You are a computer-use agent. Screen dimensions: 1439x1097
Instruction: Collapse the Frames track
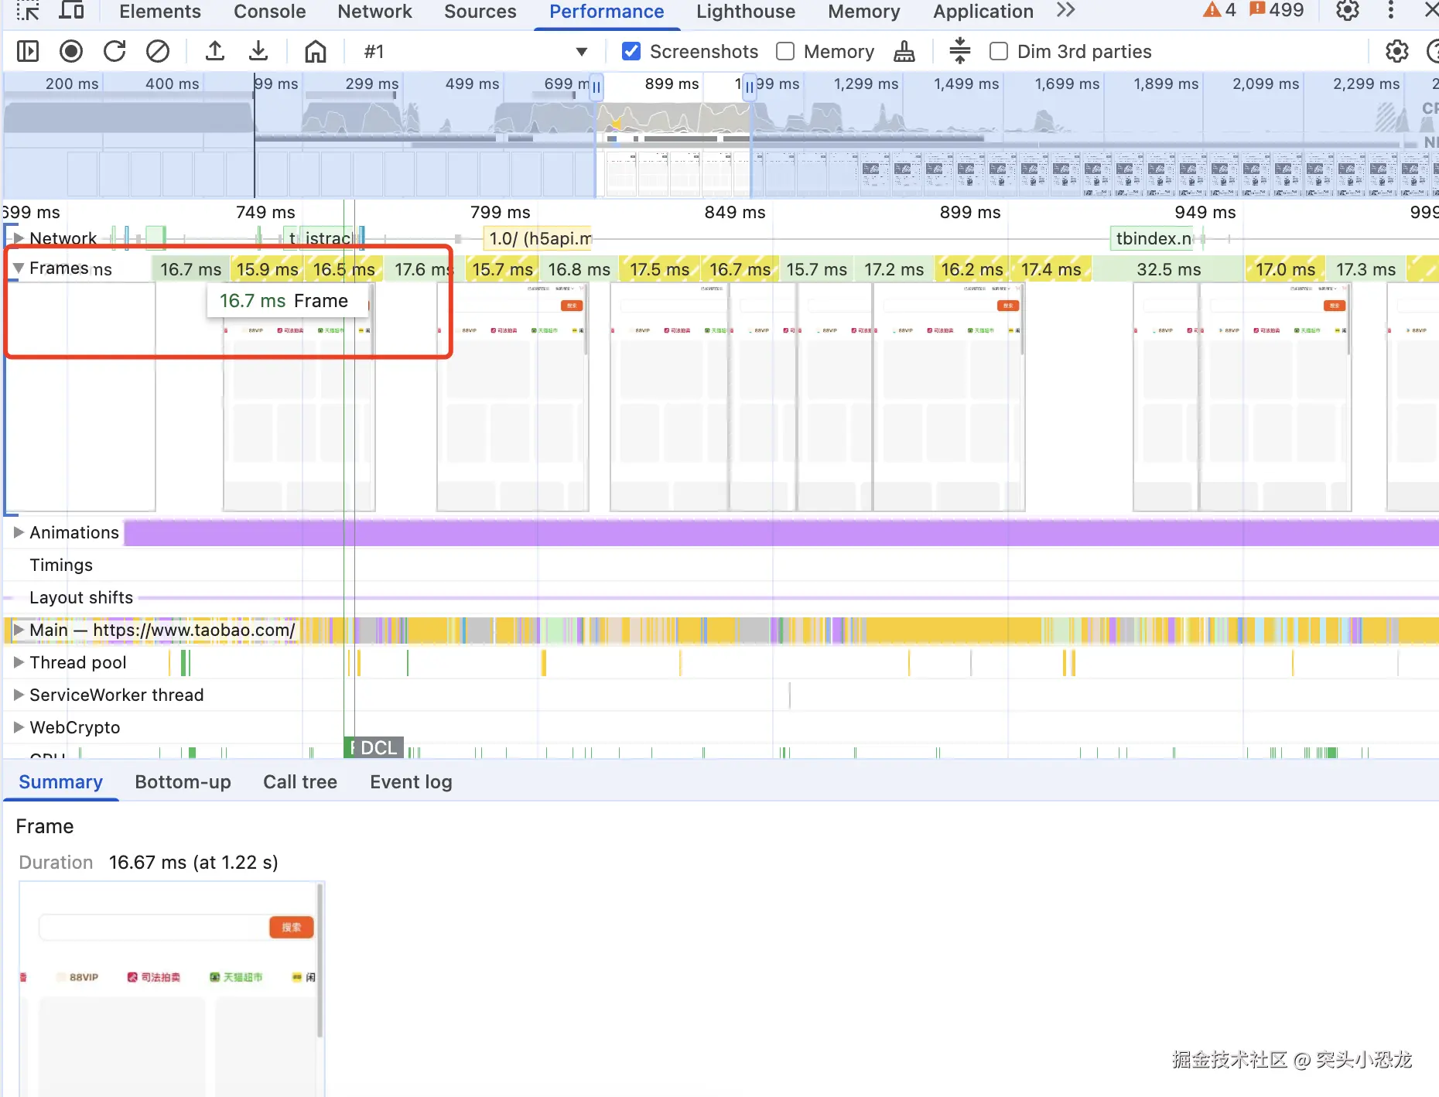[19, 268]
